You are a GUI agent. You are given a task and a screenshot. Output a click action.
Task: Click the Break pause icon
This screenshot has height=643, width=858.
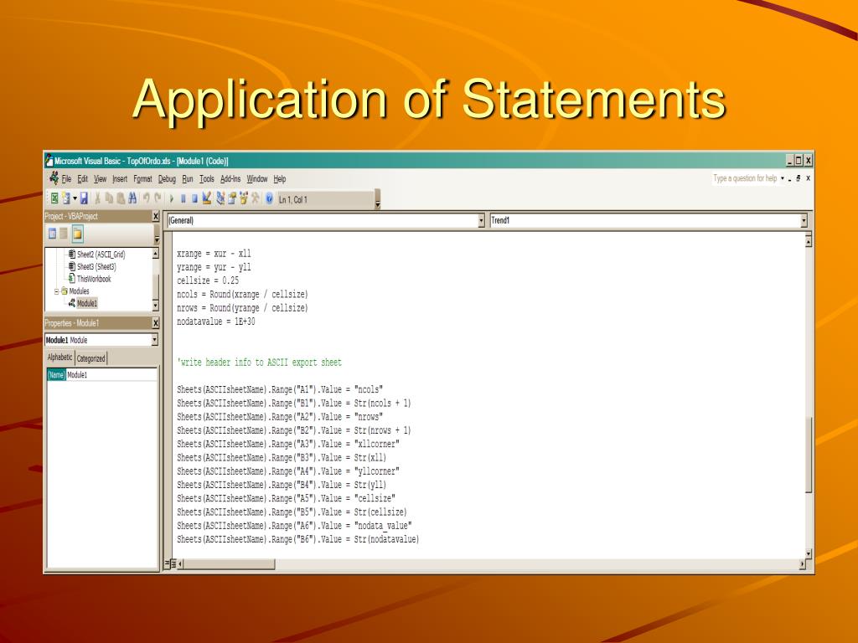(183, 199)
